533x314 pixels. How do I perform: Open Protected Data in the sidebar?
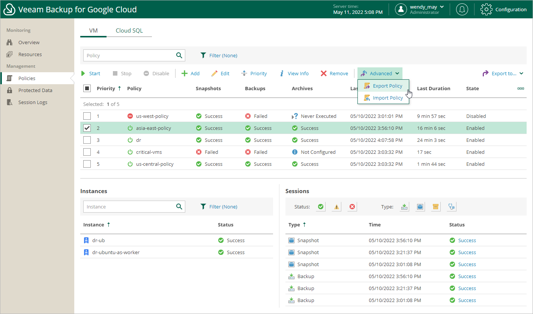coord(35,90)
